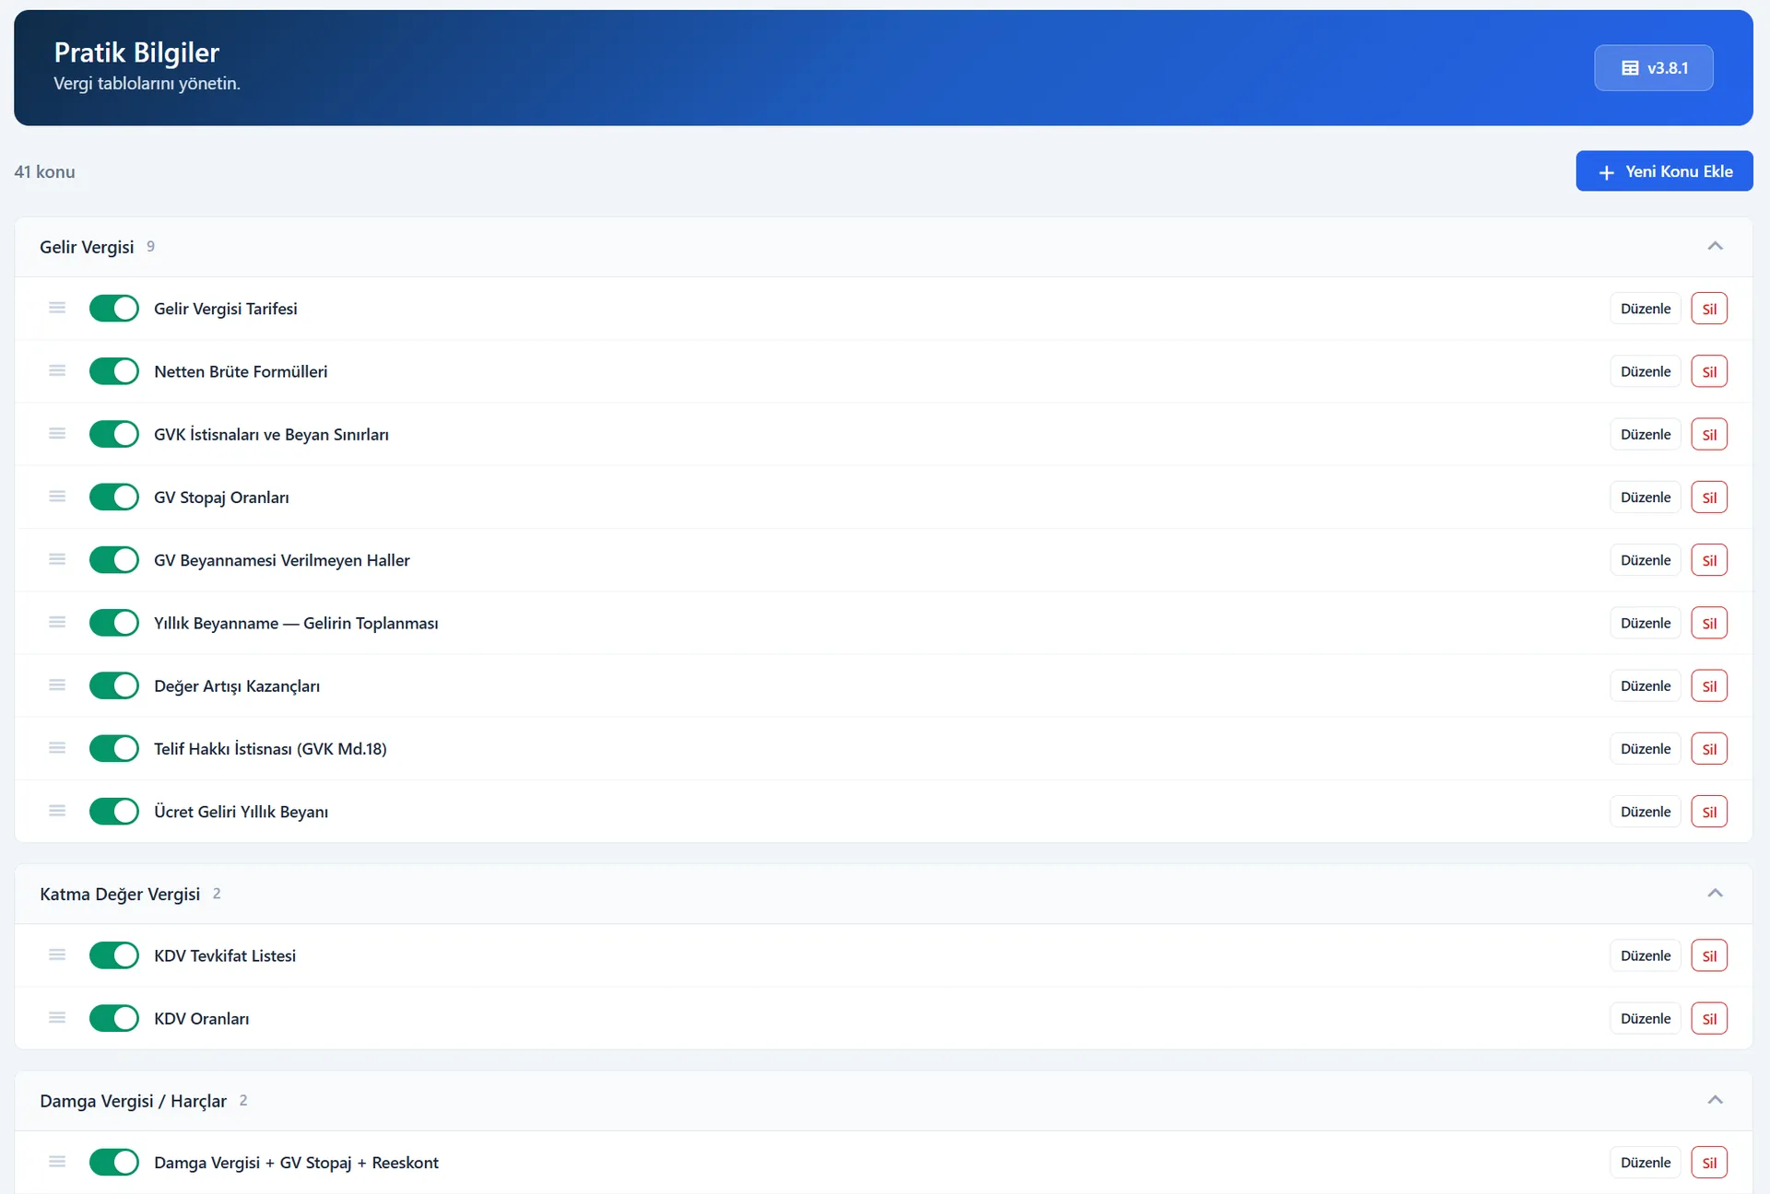Edit KDV Oranları
The width and height of the screenshot is (1770, 1194).
(1646, 1018)
